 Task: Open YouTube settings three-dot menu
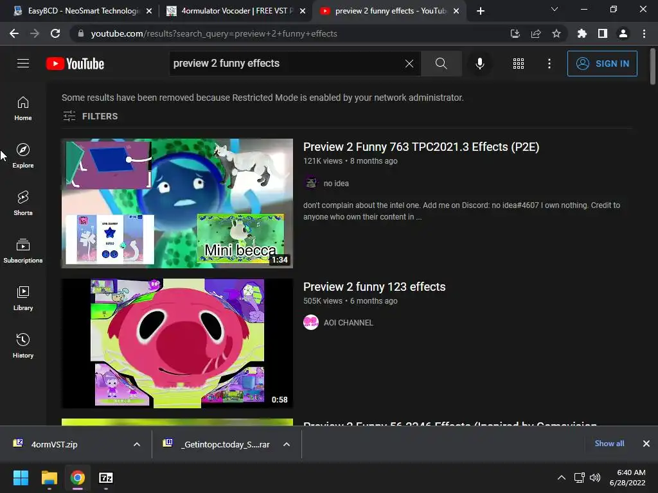tap(549, 64)
